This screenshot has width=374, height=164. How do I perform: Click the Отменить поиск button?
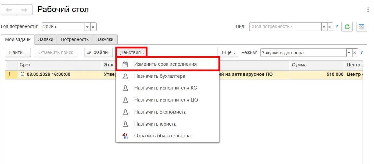pyautogui.click(x=56, y=52)
